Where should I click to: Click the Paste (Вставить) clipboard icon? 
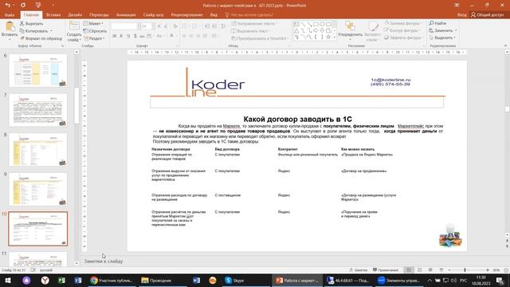(10, 26)
